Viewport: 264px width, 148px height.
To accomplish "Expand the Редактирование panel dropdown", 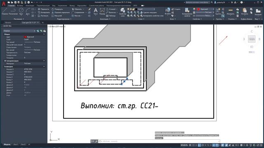I will click(64, 19).
